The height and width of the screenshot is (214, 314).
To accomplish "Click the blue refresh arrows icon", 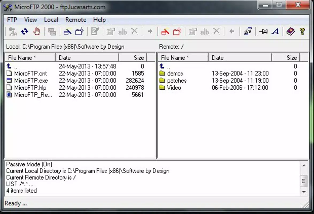I will point(24,32).
